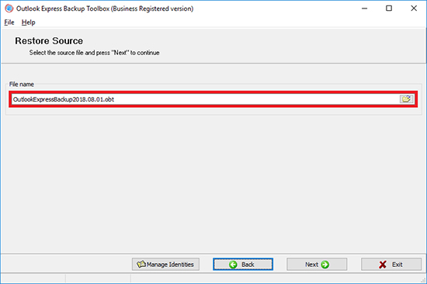The width and height of the screenshot is (427, 284).
Task: Click the 'Restore Source' heading text
Action: coord(49,41)
